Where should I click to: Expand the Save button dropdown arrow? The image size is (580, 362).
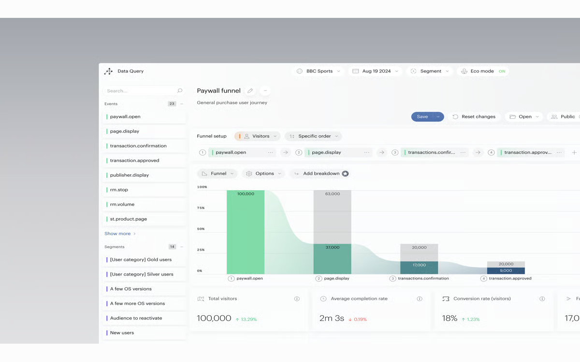coord(438,117)
